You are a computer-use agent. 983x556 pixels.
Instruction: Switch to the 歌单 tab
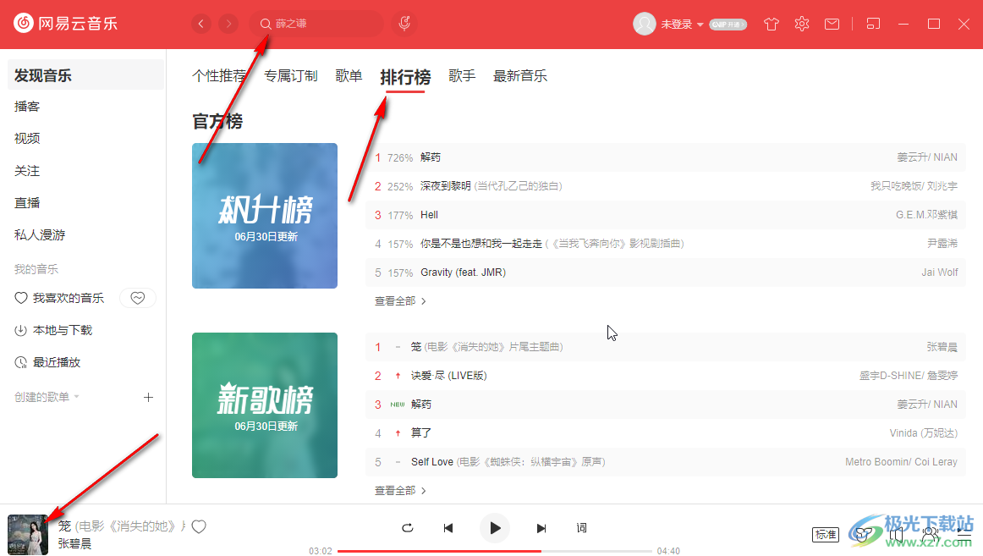(x=349, y=76)
